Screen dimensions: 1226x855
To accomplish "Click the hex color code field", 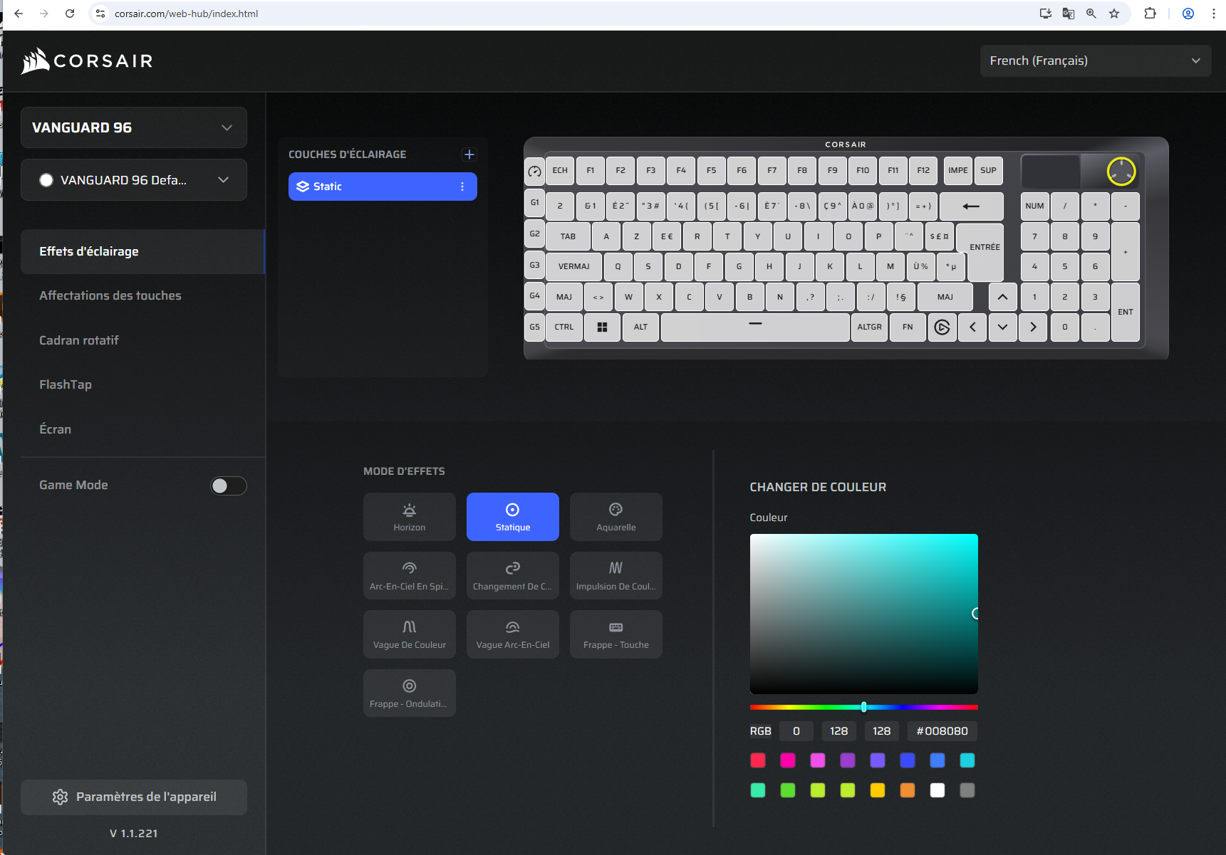I will click(x=942, y=731).
